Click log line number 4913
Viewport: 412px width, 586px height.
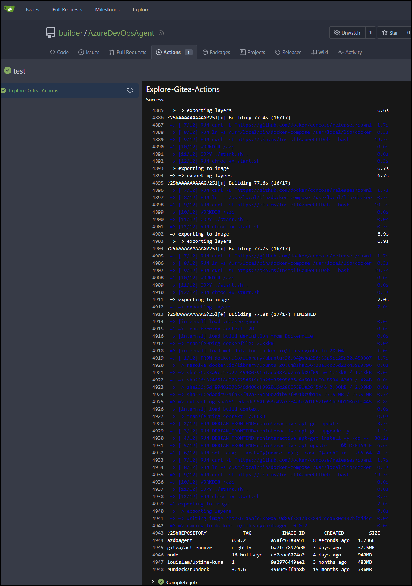point(158,314)
